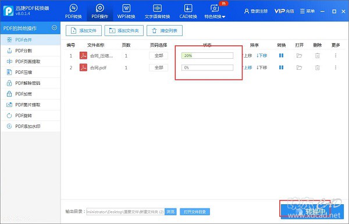Click 浏览 to browse output folder

(x=170, y=212)
